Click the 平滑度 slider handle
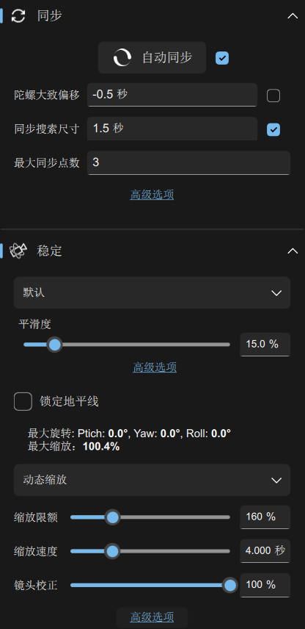 coord(54,345)
